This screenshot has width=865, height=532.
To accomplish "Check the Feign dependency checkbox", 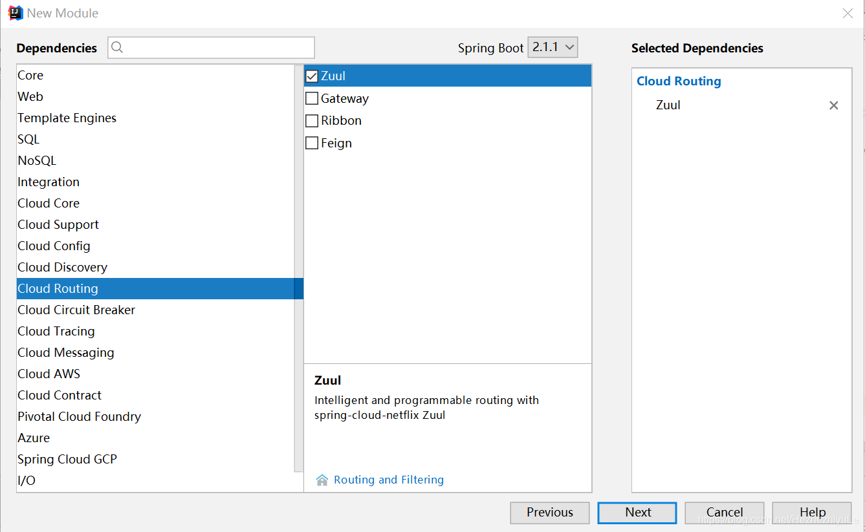I will (312, 143).
